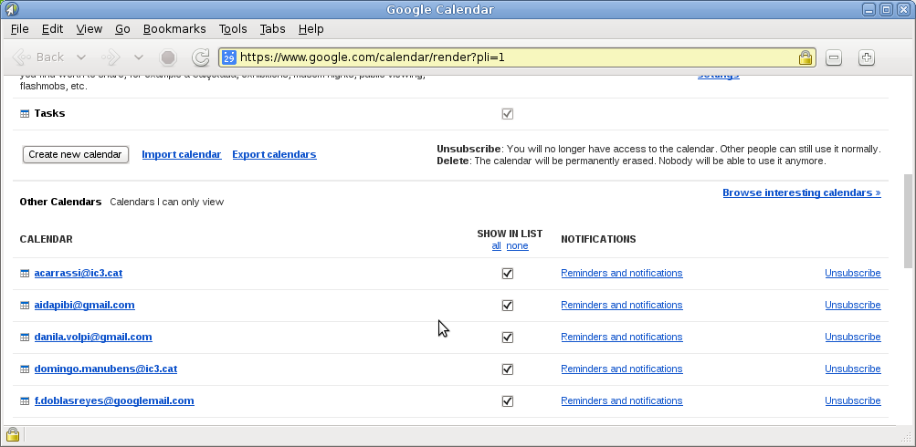Image resolution: width=916 pixels, height=447 pixels.
Task: Zoom out with the minus toolbar button
Action: click(x=834, y=57)
